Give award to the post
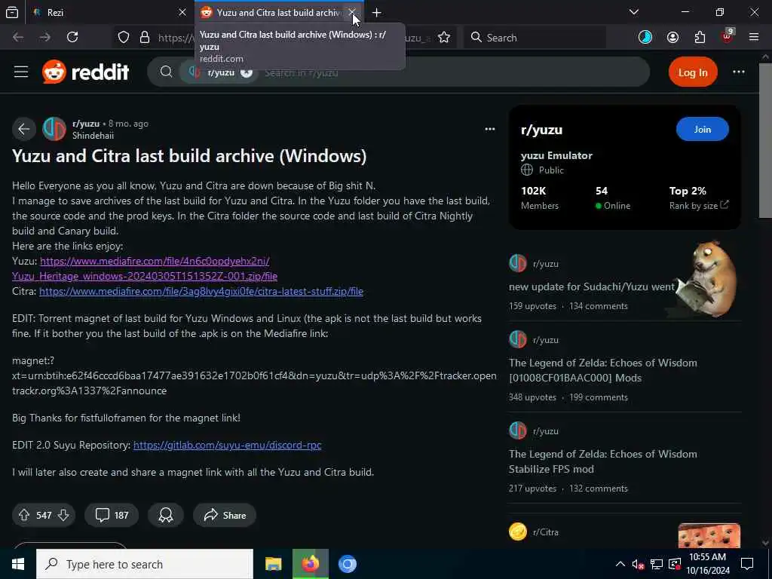Screen dimensions: 772x579 click(x=166, y=515)
